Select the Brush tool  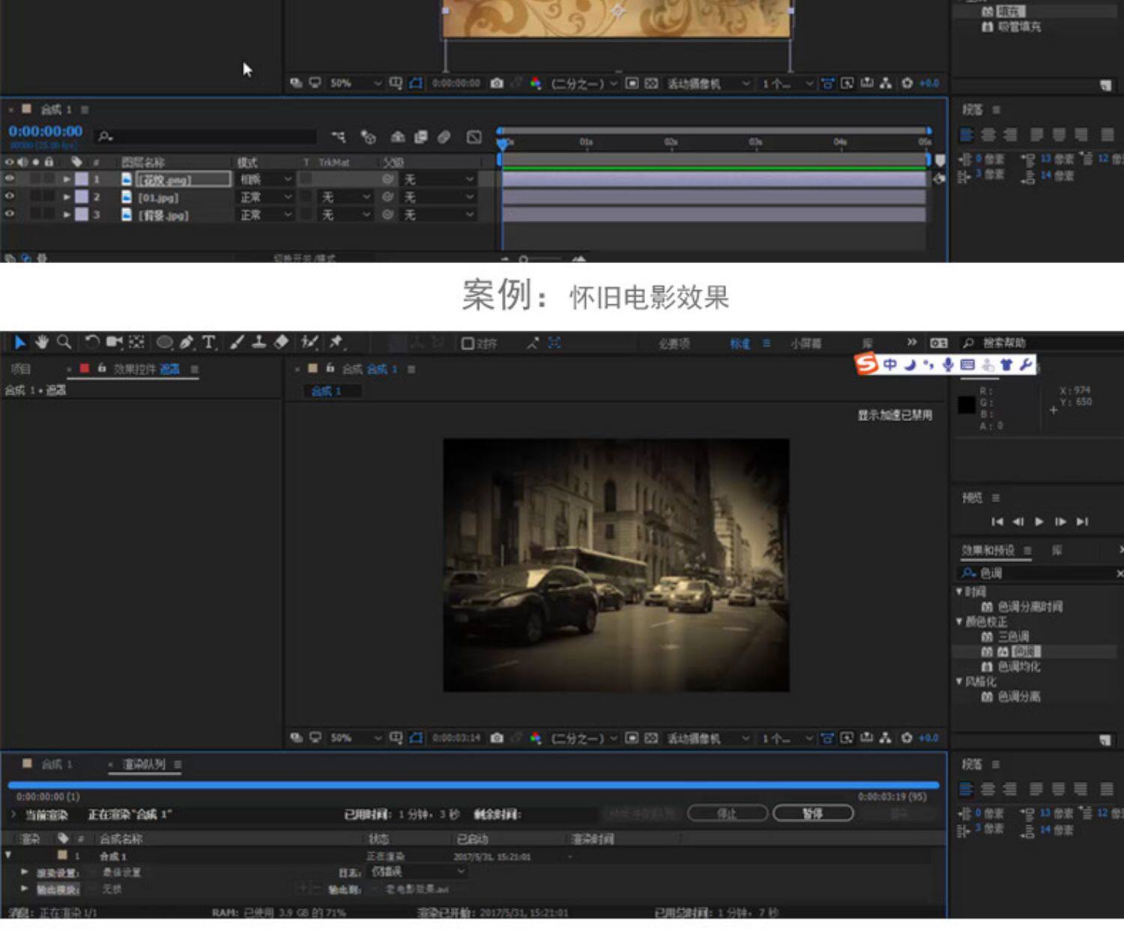237,342
